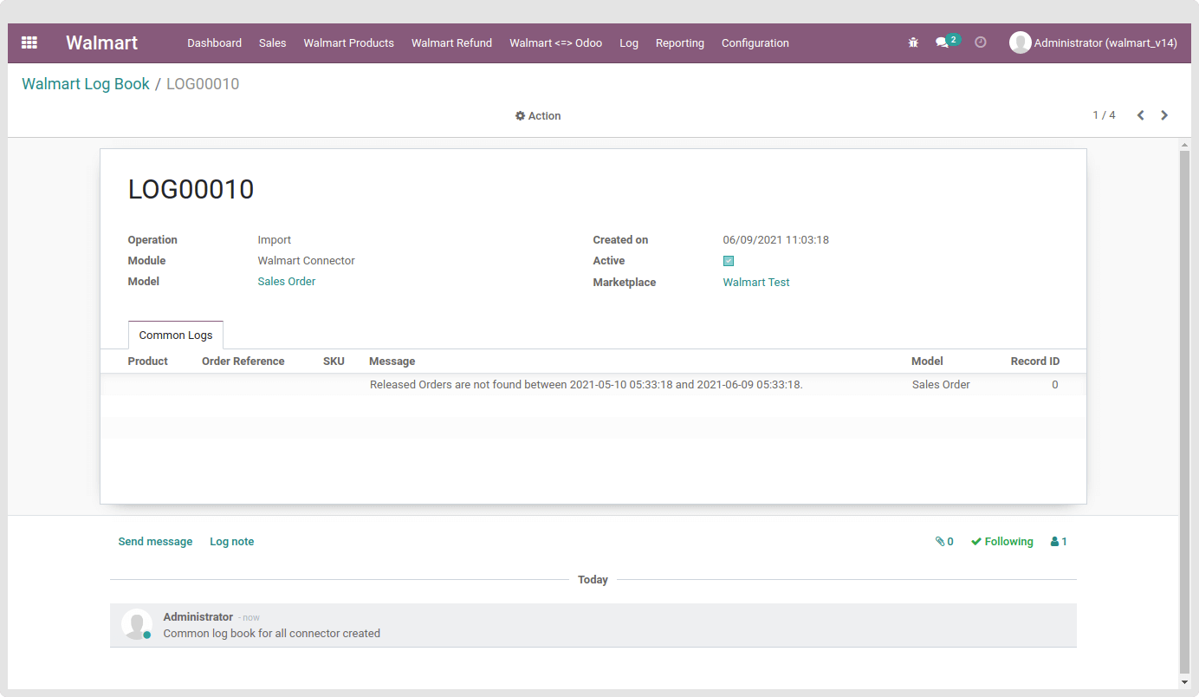Image resolution: width=1199 pixels, height=697 pixels.
Task: Open the Log menu
Action: tap(629, 42)
